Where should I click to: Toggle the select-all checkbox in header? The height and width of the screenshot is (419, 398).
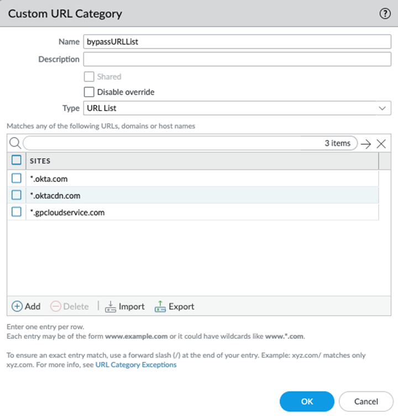(x=17, y=160)
